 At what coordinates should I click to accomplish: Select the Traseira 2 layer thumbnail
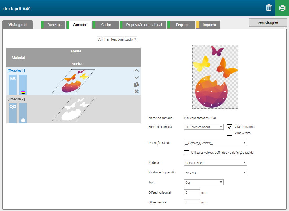[x=73, y=109]
